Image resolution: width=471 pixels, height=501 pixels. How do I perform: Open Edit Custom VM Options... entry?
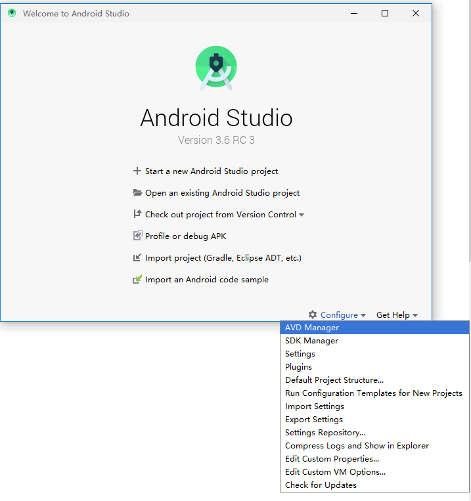374,471
